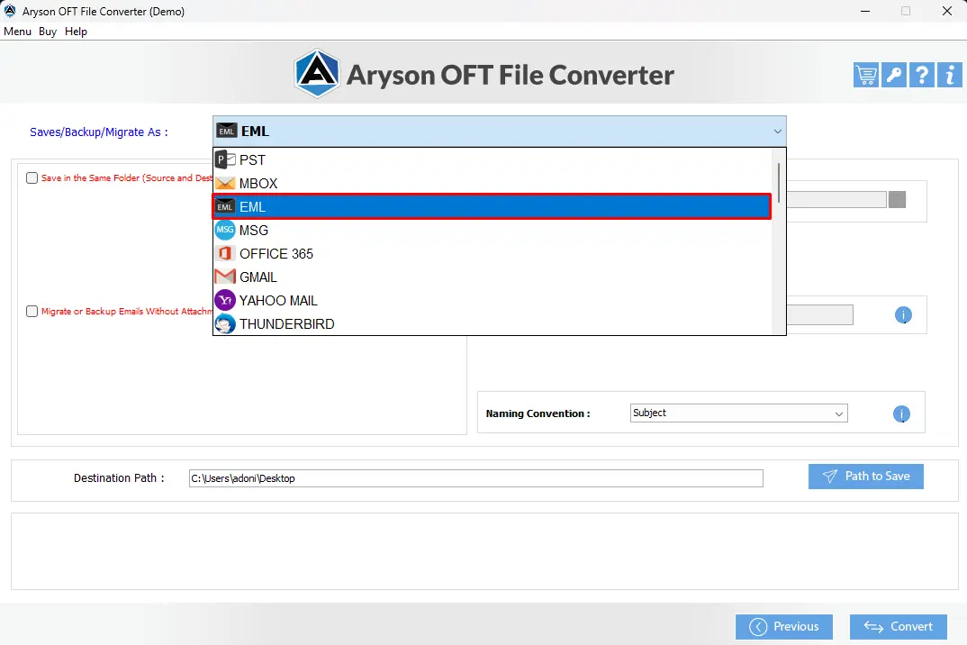Start conversion with the Convert button
967x645 pixels.
click(899, 627)
